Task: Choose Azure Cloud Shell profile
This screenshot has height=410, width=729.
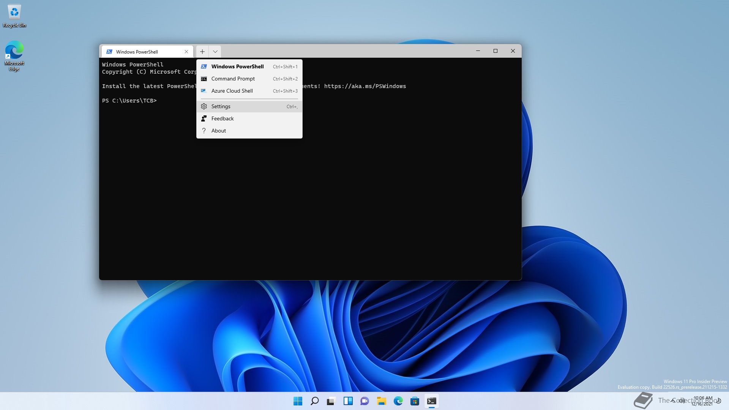Action: 249,91
